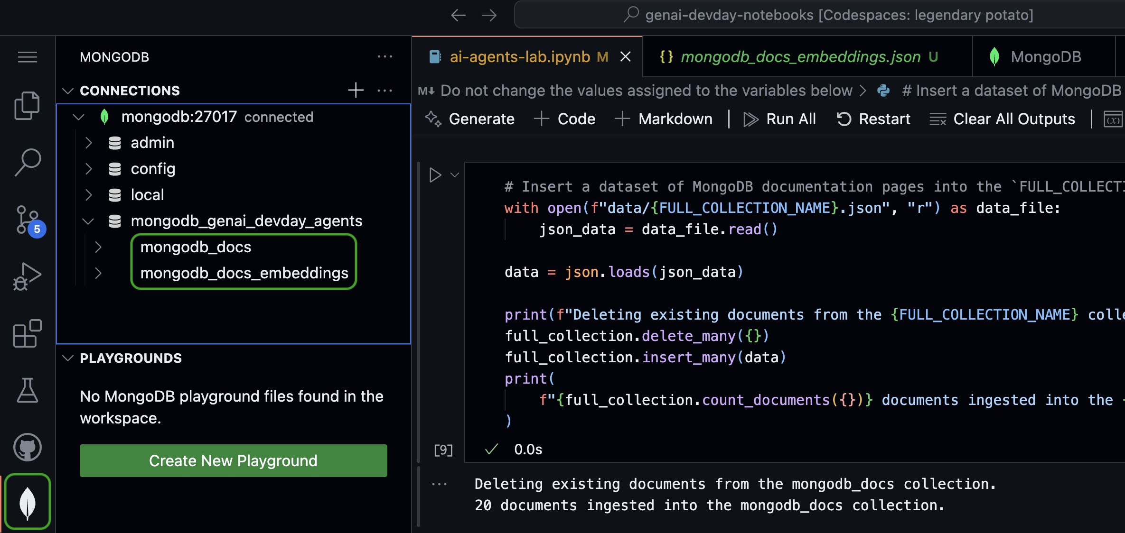Open MONGODB panel more actions menu
Viewport: 1125px width, 533px height.
point(384,57)
